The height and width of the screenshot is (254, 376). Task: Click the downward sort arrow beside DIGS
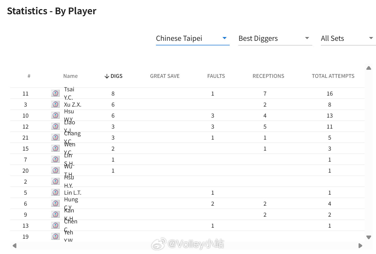[x=107, y=76]
